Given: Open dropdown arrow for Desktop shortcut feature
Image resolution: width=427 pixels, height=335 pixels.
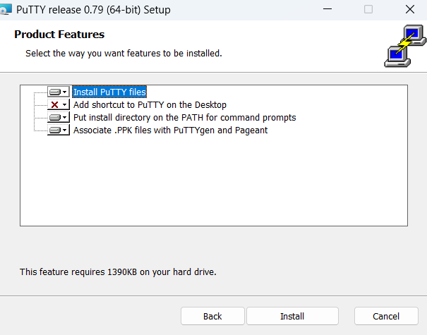Looking at the screenshot, I should tap(65, 105).
